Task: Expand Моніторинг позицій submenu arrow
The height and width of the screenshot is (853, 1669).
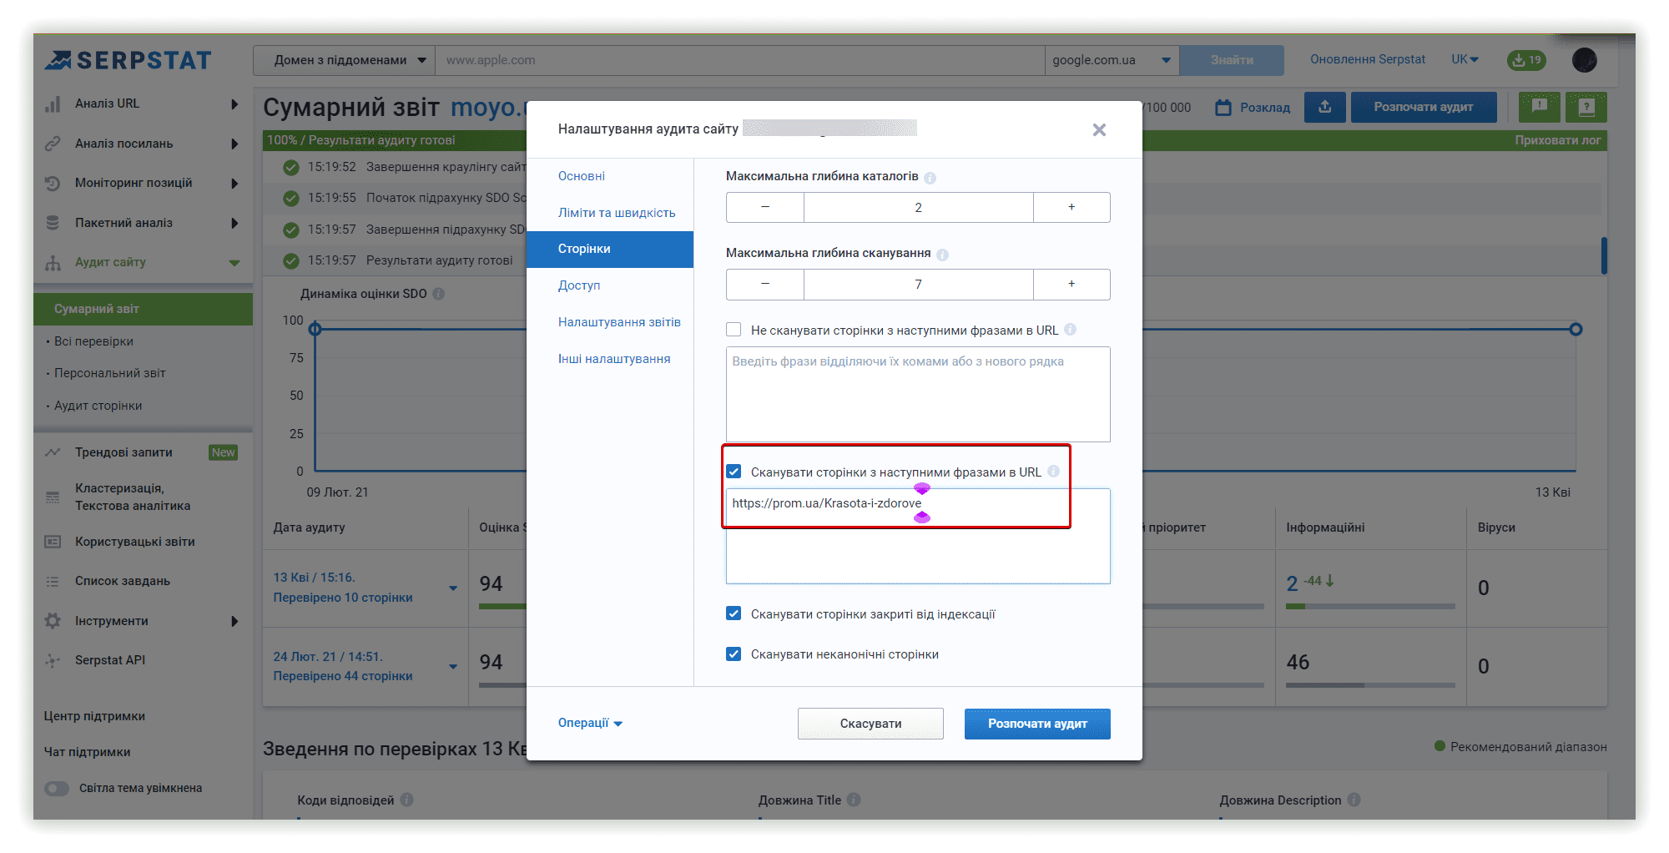Action: point(234,183)
